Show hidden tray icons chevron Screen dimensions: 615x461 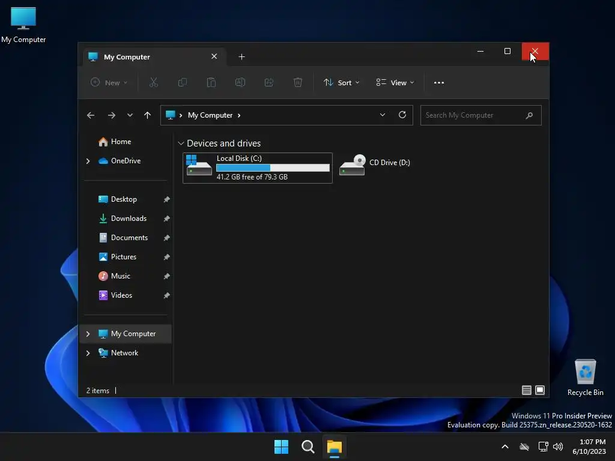(x=505, y=447)
